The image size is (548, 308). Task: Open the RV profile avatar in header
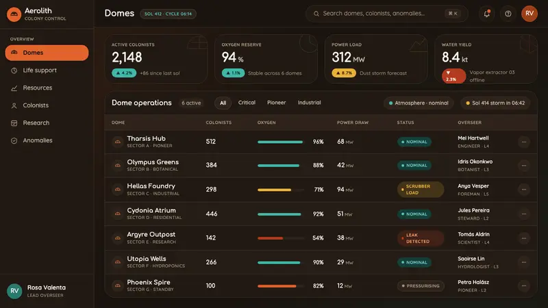(x=530, y=14)
